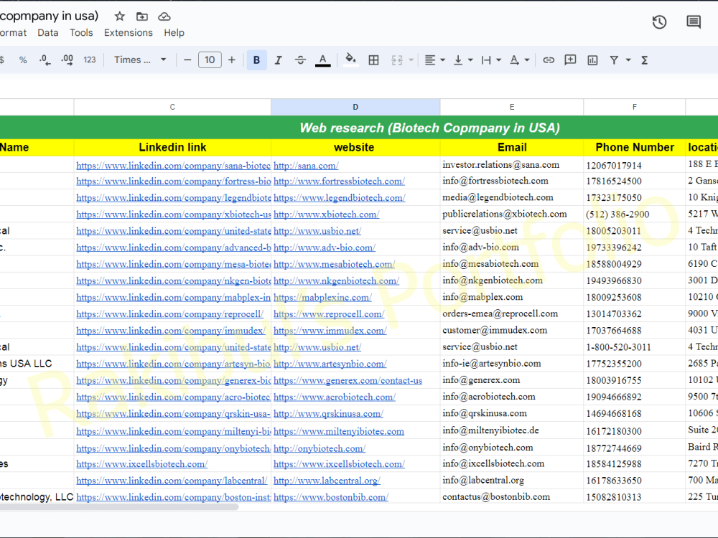Open the Help menu
This screenshot has height=538, width=718.
[x=174, y=32]
